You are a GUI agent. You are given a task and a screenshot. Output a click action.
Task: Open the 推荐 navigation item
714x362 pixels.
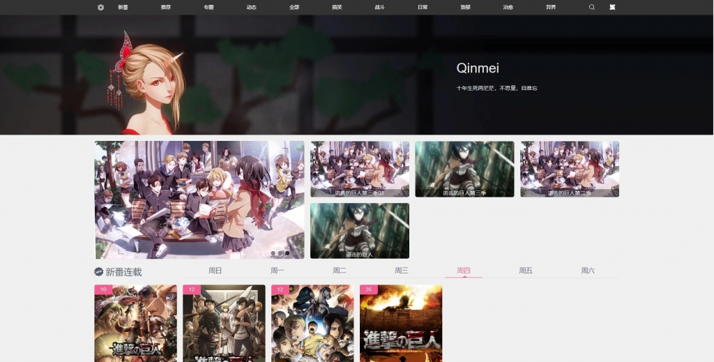pyautogui.click(x=166, y=7)
